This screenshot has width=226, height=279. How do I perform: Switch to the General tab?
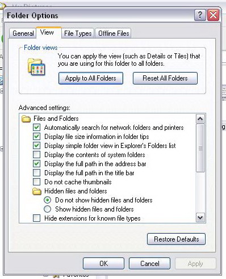[23, 33]
